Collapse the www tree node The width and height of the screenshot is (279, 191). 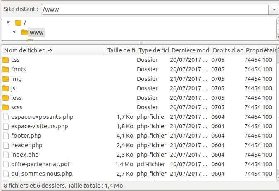[14, 32]
